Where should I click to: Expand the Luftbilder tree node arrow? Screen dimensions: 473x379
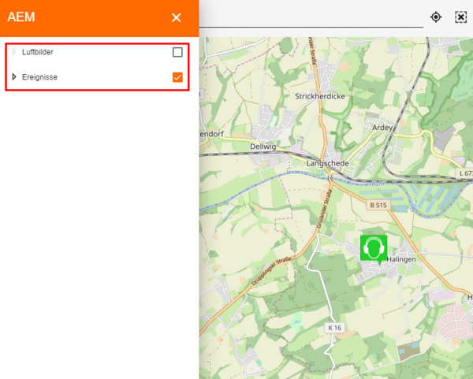point(14,52)
